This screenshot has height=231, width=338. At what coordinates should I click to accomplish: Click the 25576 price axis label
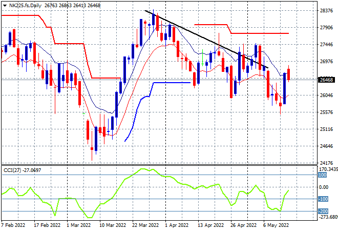coord(326,112)
